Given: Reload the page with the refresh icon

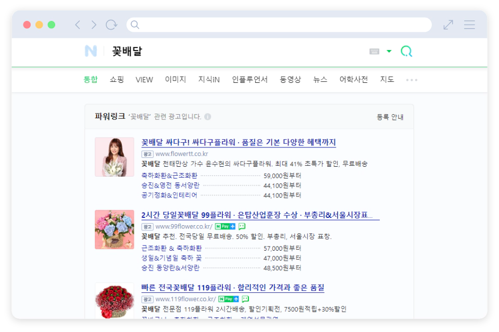Looking at the screenshot, I should point(110,24).
